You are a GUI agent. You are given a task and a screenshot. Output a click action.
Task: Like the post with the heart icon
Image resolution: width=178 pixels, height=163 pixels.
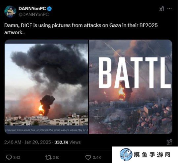coord(88,157)
